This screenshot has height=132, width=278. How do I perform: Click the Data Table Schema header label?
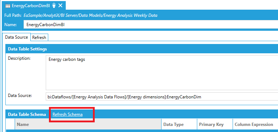point(27,114)
